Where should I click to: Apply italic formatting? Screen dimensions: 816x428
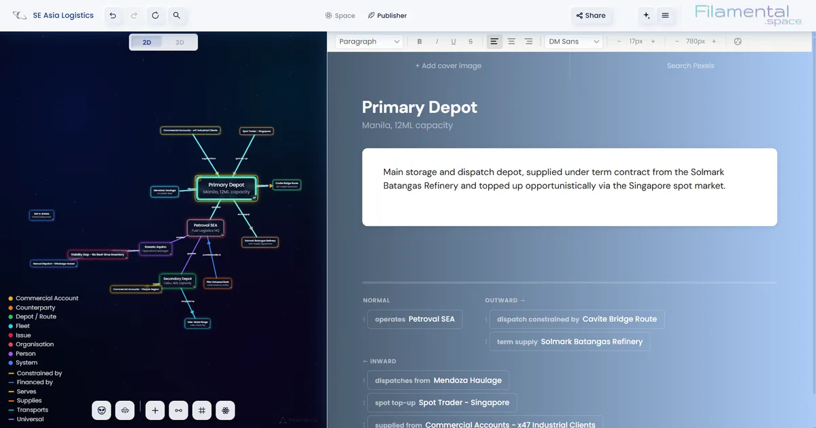(437, 42)
